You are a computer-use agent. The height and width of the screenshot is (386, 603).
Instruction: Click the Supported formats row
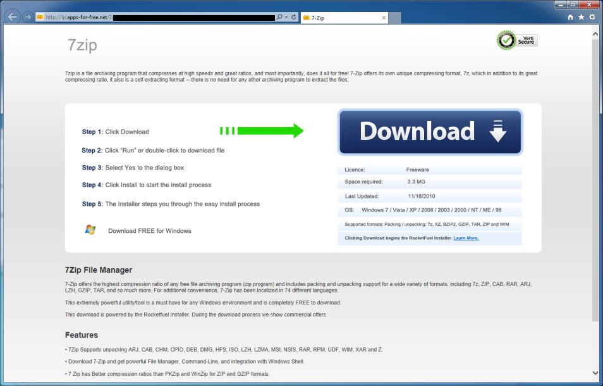[430, 225]
